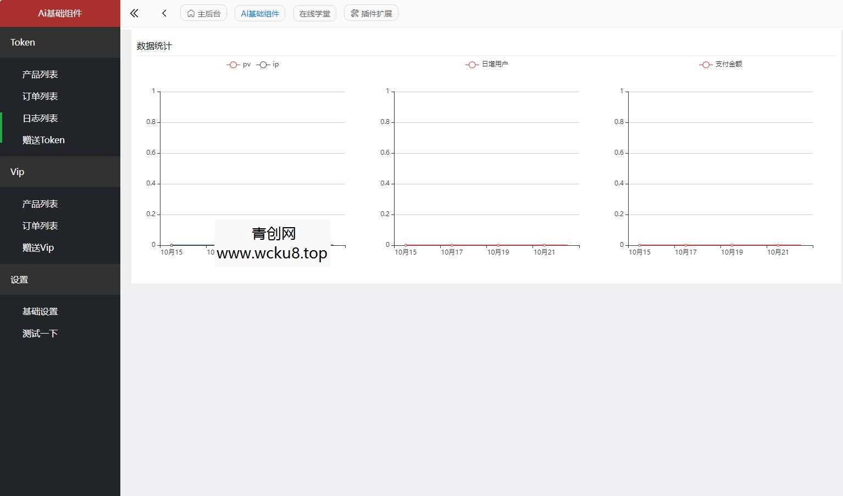Click the ip legend circle icon
This screenshot has width=843, height=496.
(x=263, y=64)
